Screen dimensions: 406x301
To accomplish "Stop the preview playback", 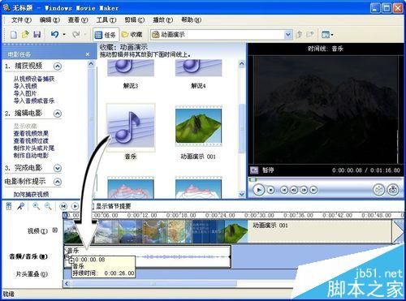I will click(x=271, y=190).
